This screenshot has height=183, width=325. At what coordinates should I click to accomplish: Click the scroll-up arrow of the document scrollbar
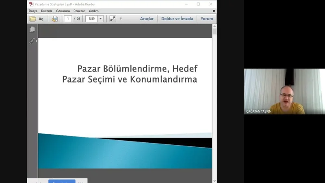click(214, 26)
